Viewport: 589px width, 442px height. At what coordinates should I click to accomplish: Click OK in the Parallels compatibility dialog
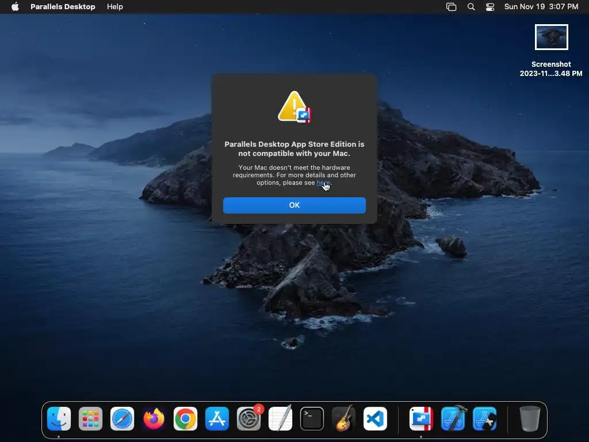click(294, 205)
